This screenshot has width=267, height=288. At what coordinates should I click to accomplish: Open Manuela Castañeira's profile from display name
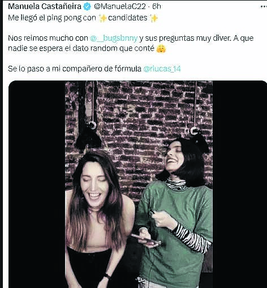tap(45, 6)
